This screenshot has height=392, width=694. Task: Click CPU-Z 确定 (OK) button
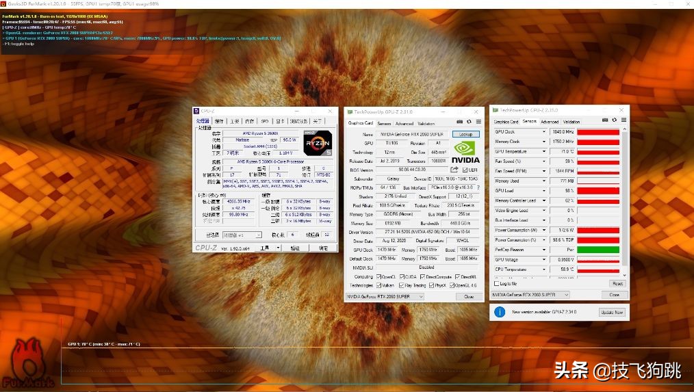(324, 248)
